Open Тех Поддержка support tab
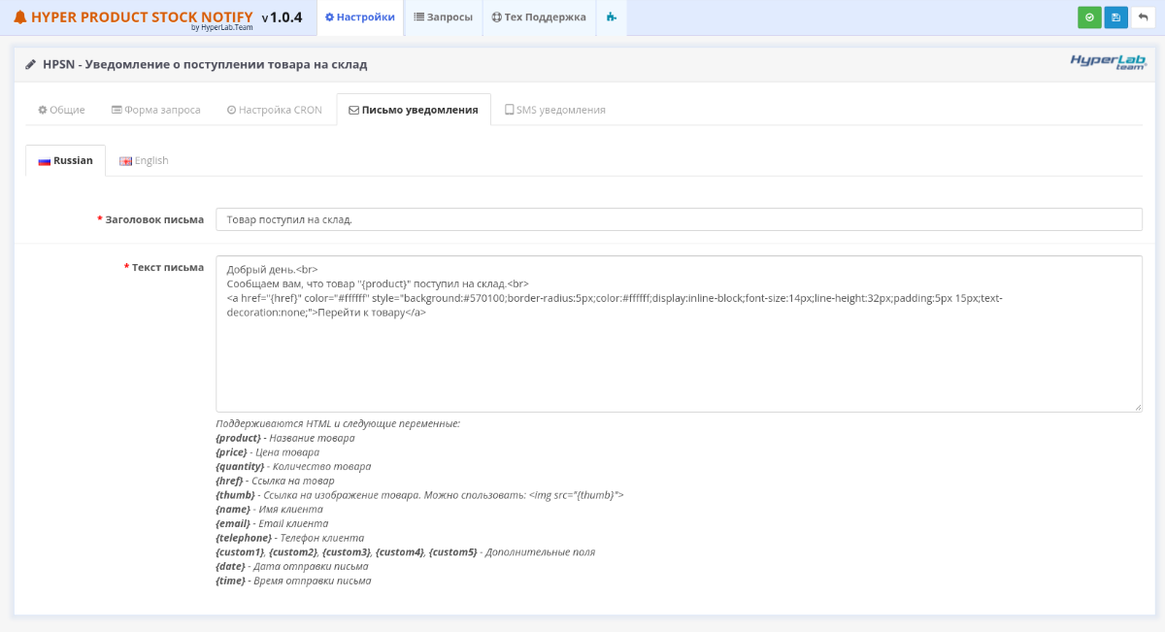 pyautogui.click(x=539, y=17)
